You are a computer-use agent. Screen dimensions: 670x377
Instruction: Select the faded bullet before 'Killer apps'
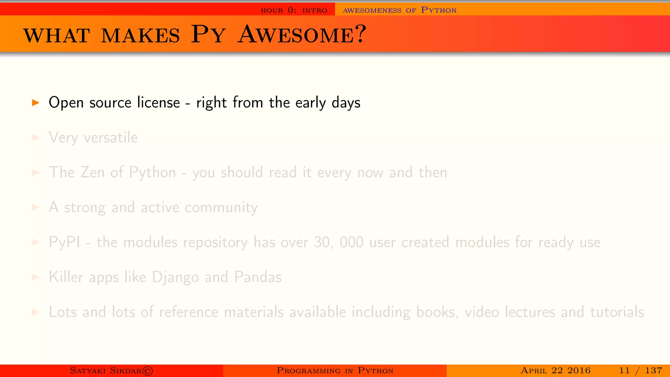(x=36, y=278)
